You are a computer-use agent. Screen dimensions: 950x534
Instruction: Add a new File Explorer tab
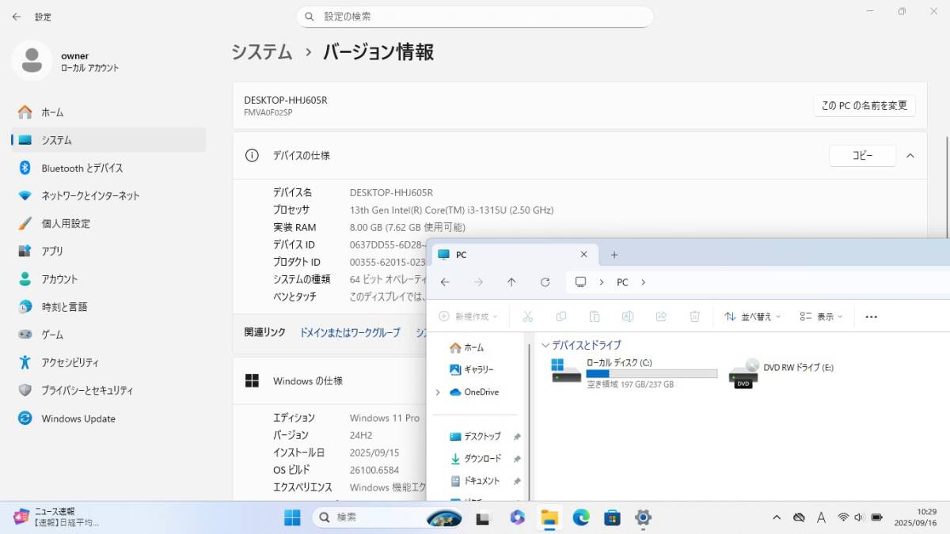tap(614, 255)
